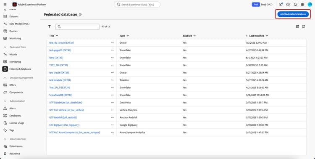Viewport: 315px width, 159px height.
Task: Open the test-yogesh1 (EXT43) link
Action: [60, 50]
